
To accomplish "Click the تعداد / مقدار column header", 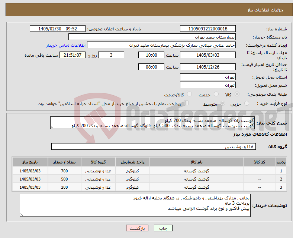I will tap(64, 162).
